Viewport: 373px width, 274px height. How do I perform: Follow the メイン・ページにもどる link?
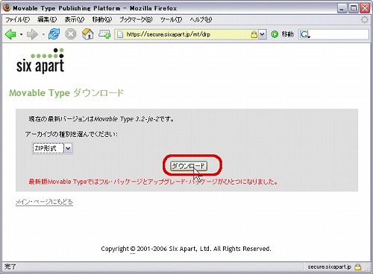(44, 202)
